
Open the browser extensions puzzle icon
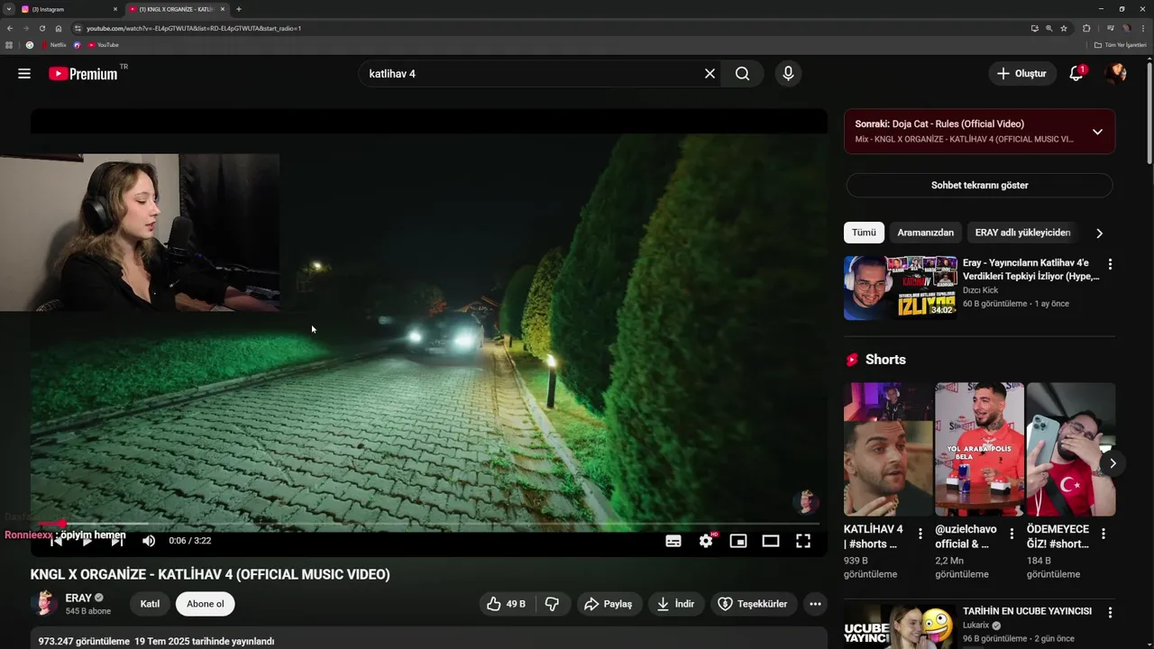click(1086, 28)
